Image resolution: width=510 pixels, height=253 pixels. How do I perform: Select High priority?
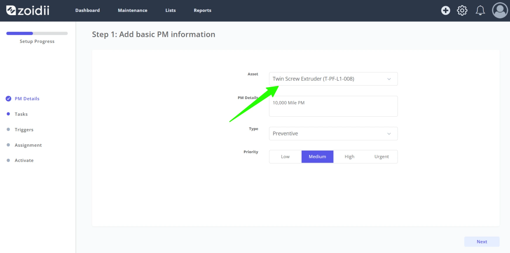tap(349, 157)
